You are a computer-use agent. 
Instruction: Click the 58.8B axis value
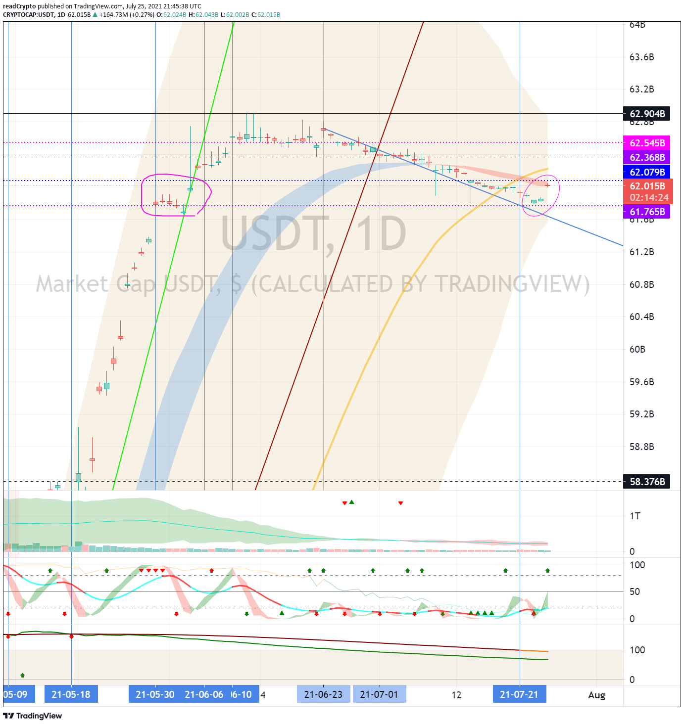point(641,447)
